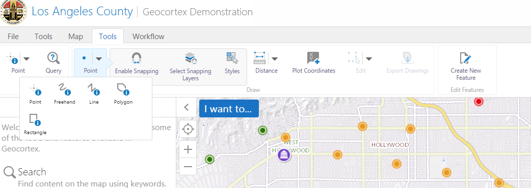Open the first Tools tab beside File
The width and height of the screenshot is (531, 188).
pyautogui.click(x=43, y=37)
